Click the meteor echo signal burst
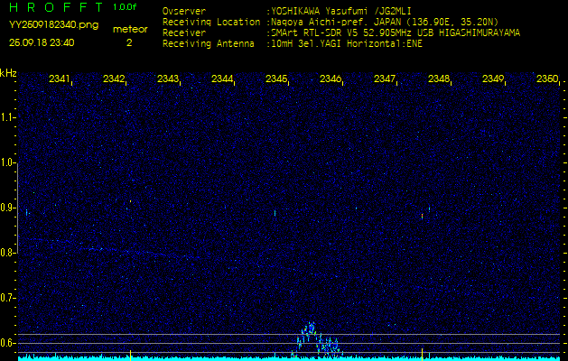Viewport: 568px width, 361px height. 314,338
